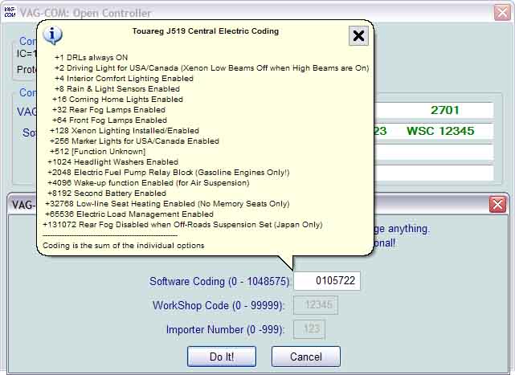Click the VAG-COM icon in title bar
This screenshot has width=515, height=375.
(x=10, y=13)
